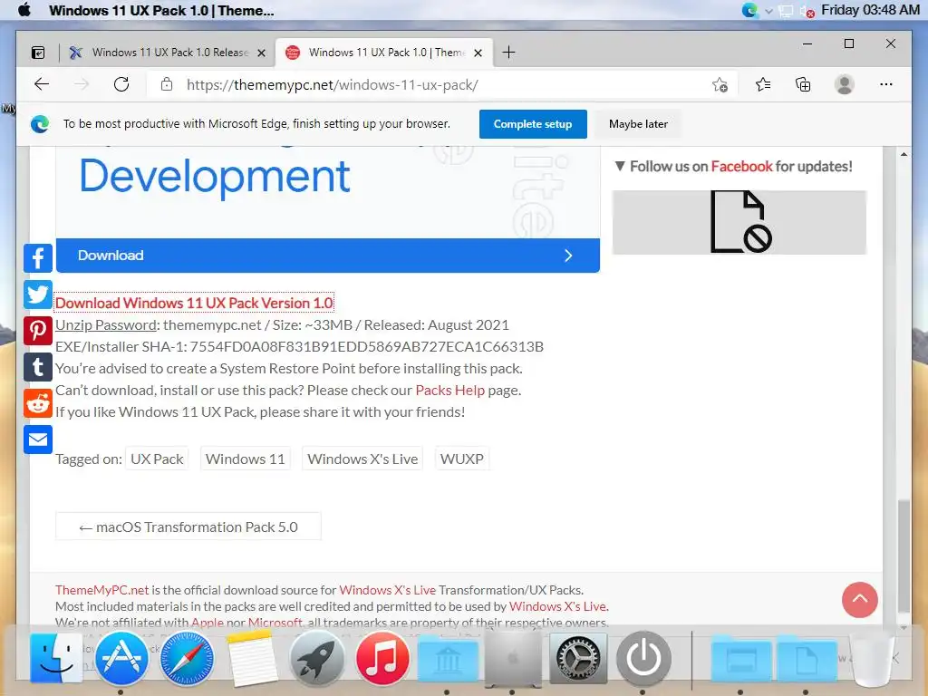928x696 pixels.
Task: Click the display icon in menu bar
Action: (786, 11)
